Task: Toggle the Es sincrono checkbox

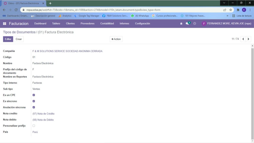Action: click(x=34, y=101)
